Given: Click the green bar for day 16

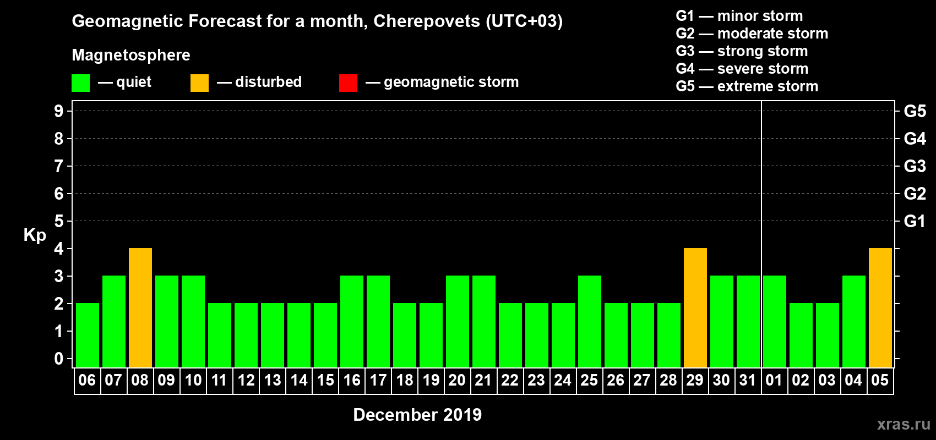Looking at the screenshot, I should coord(352,322).
